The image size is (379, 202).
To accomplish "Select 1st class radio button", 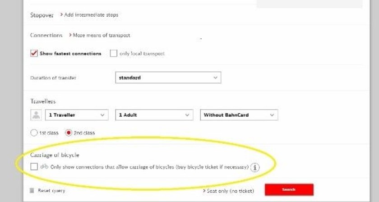I will click(x=34, y=133).
